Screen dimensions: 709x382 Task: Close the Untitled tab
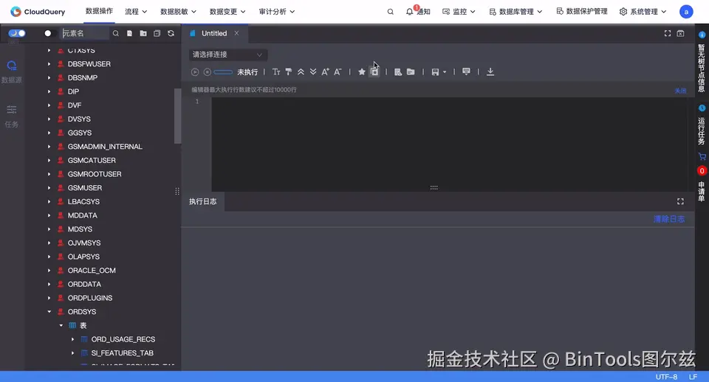tap(236, 33)
